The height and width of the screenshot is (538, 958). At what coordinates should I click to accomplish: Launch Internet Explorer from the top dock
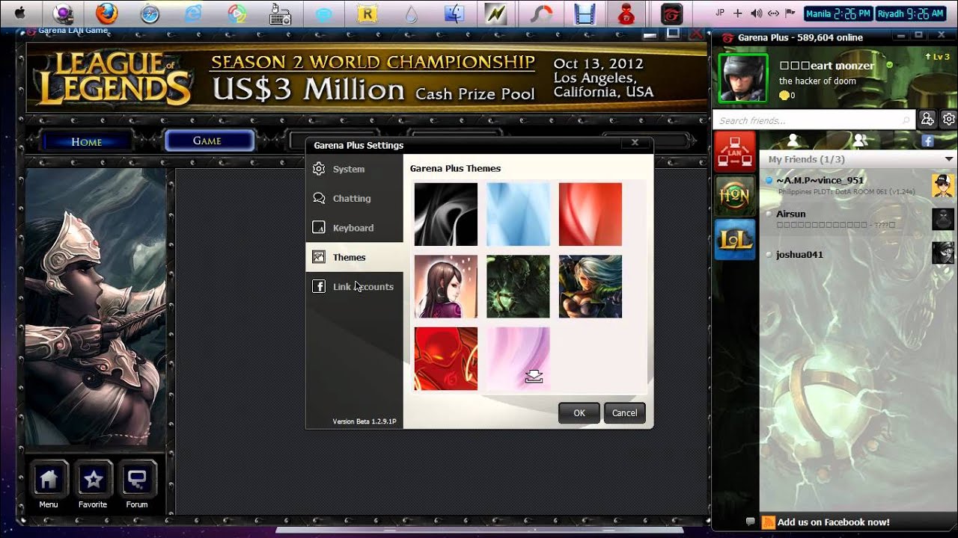193,13
